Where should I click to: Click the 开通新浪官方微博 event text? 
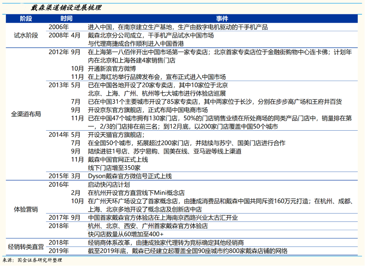click(112, 68)
